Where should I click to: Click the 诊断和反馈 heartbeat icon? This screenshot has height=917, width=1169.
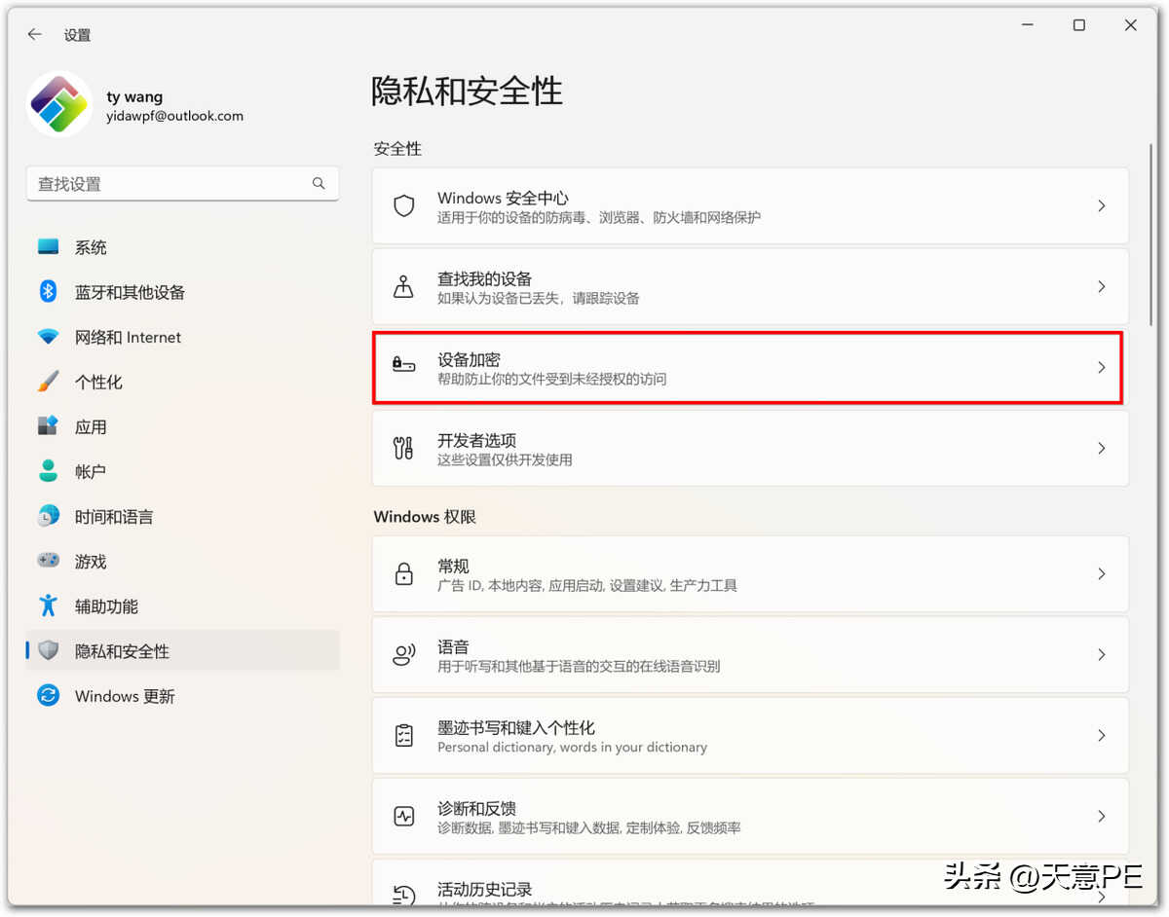coord(403,816)
